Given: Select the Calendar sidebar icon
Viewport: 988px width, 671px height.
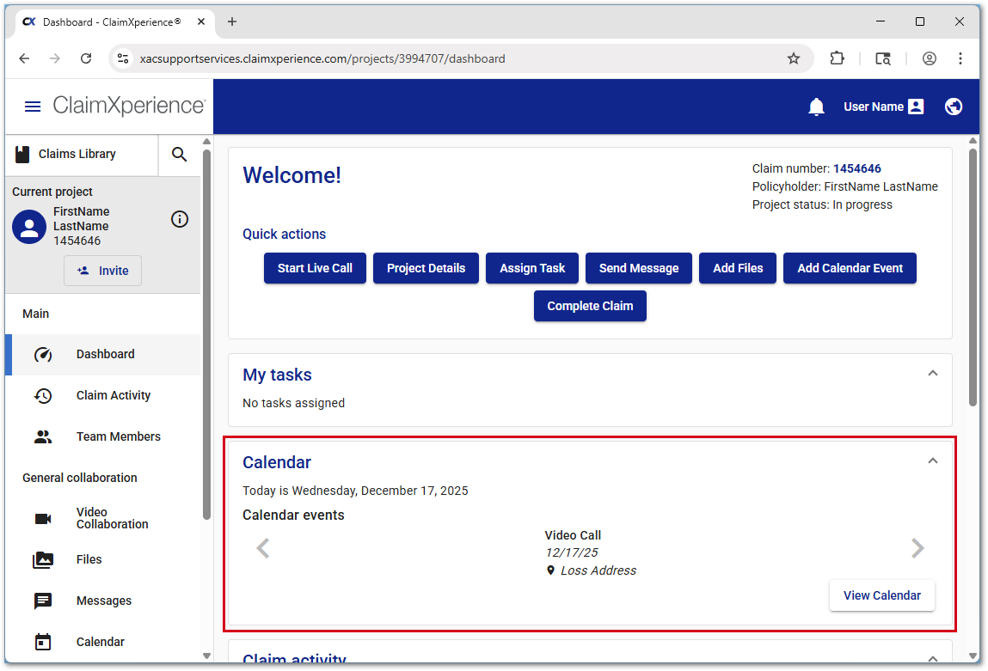Looking at the screenshot, I should [x=44, y=642].
